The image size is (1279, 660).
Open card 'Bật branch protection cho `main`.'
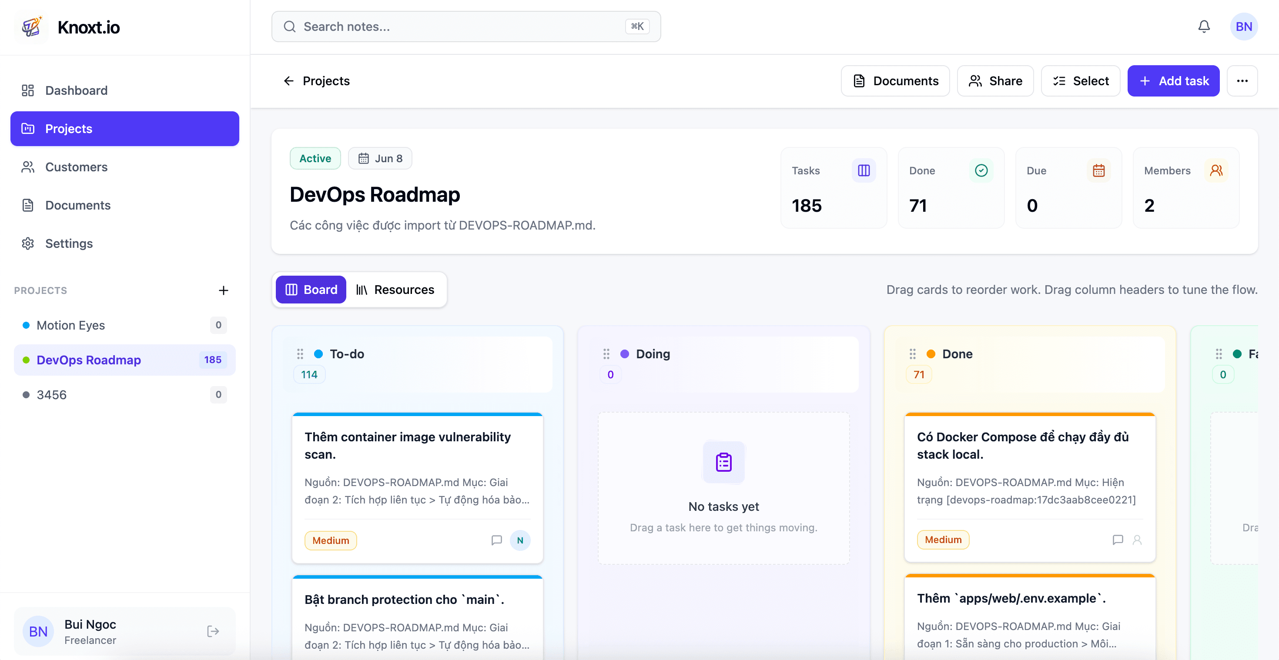[x=417, y=618]
